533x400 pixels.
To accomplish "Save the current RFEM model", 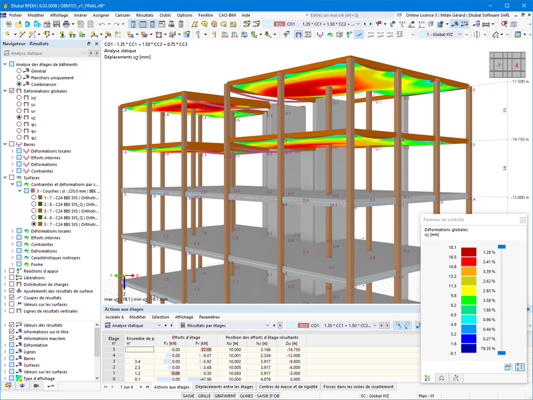I will (x=56, y=24).
